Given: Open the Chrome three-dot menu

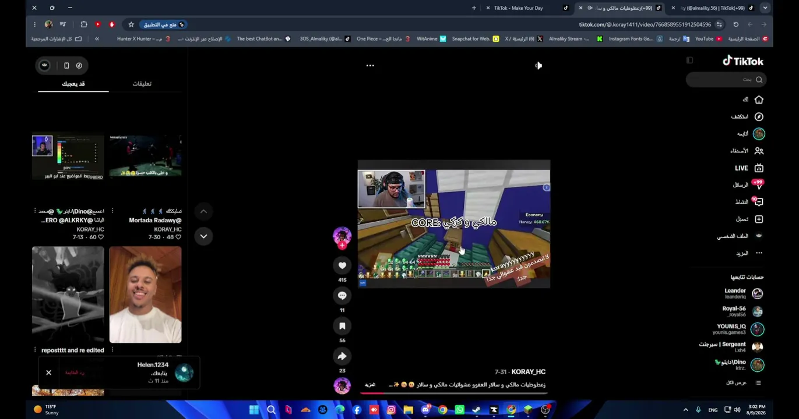Looking at the screenshot, I should (34, 24).
